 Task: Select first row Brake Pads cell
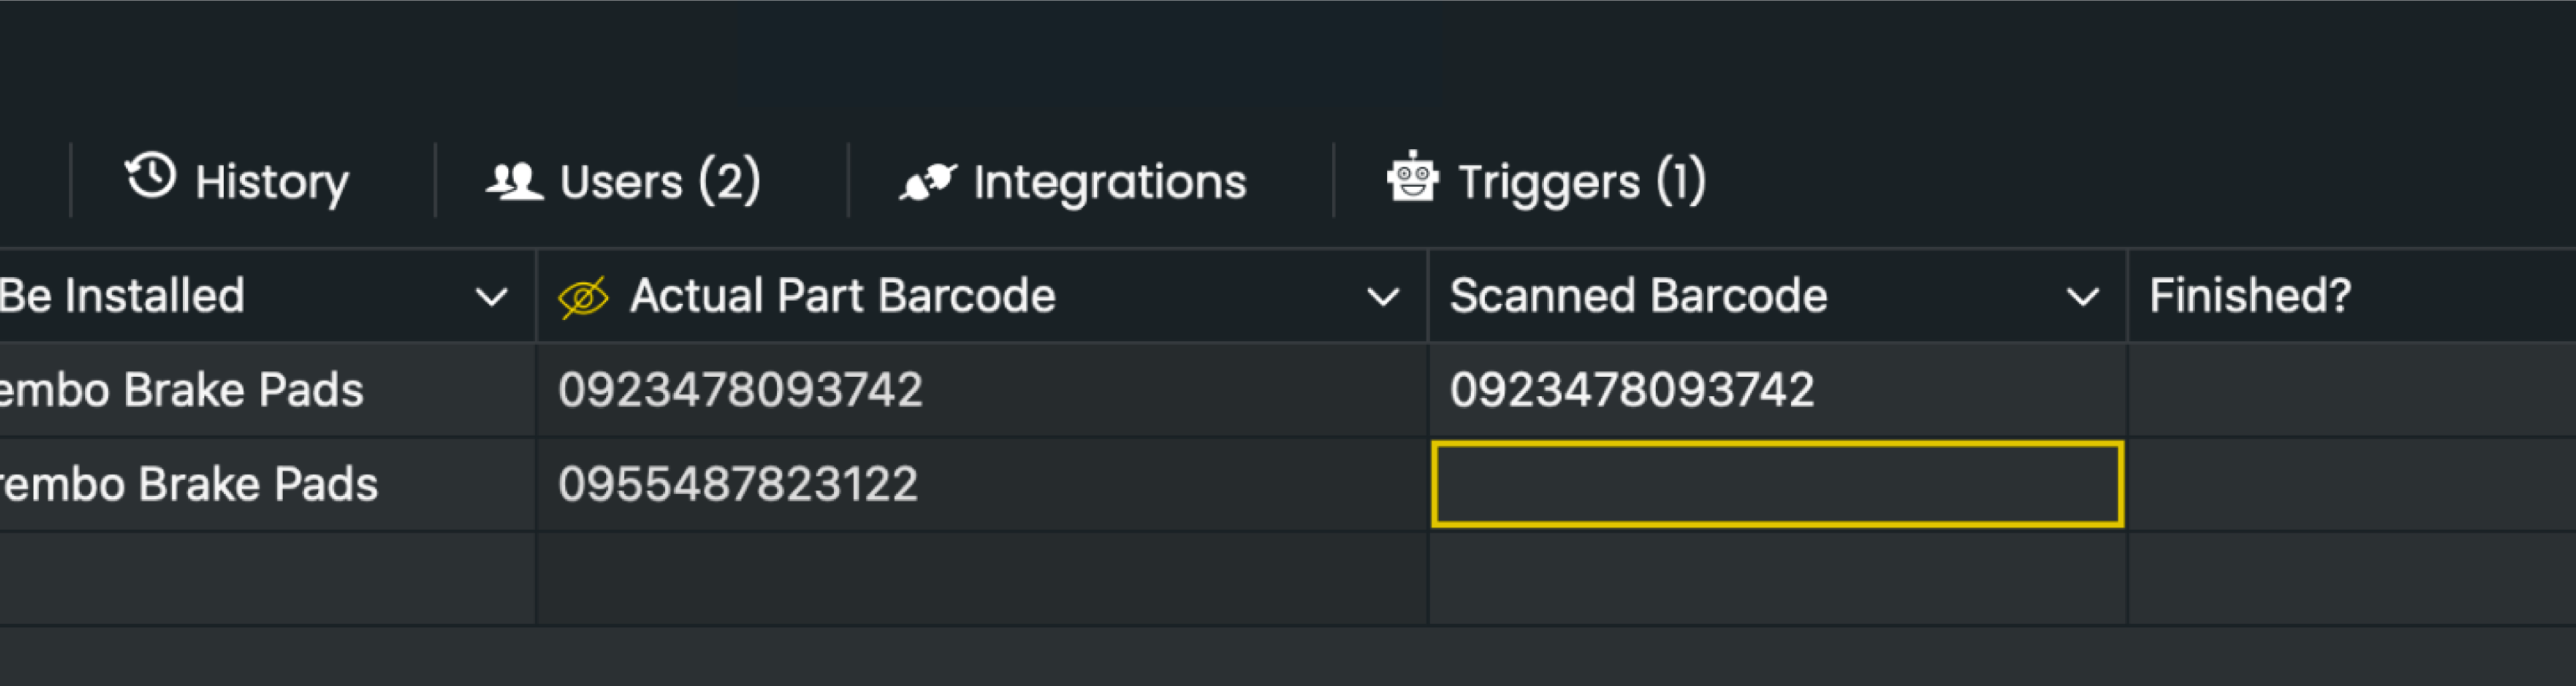coord(182,390)
